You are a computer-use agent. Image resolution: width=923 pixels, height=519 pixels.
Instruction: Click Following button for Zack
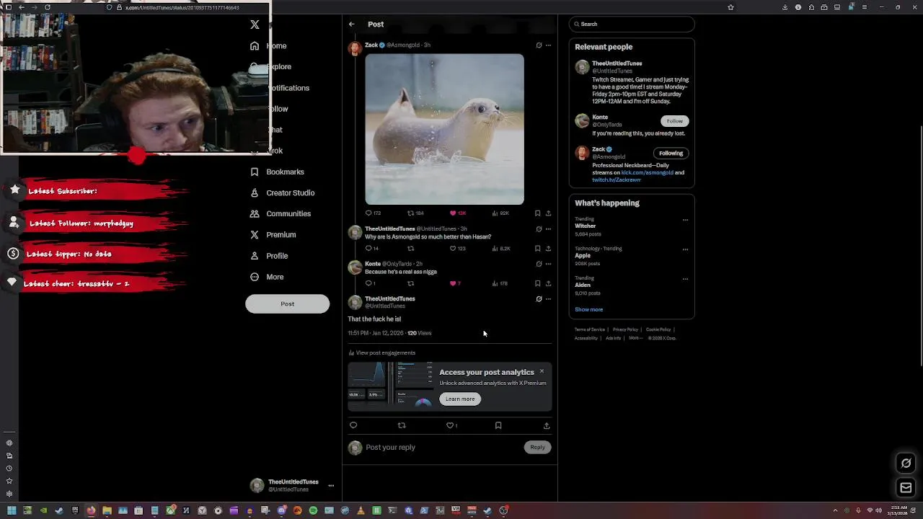[x=671, y=154]
